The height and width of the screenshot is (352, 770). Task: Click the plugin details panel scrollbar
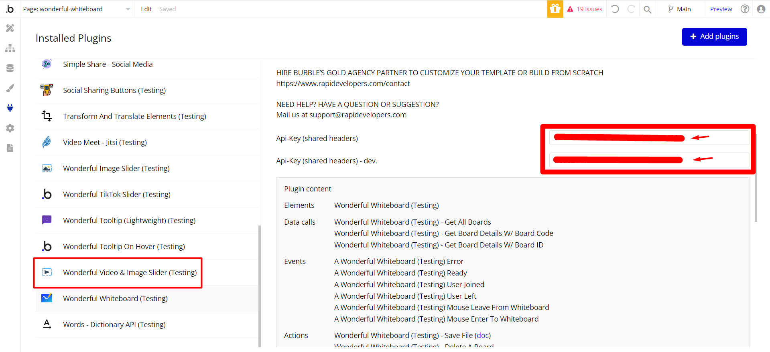pyautogui.click(x=756, y=178)
